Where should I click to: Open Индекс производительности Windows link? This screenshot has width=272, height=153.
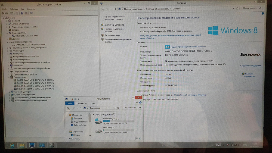click(x=188, y=47)
